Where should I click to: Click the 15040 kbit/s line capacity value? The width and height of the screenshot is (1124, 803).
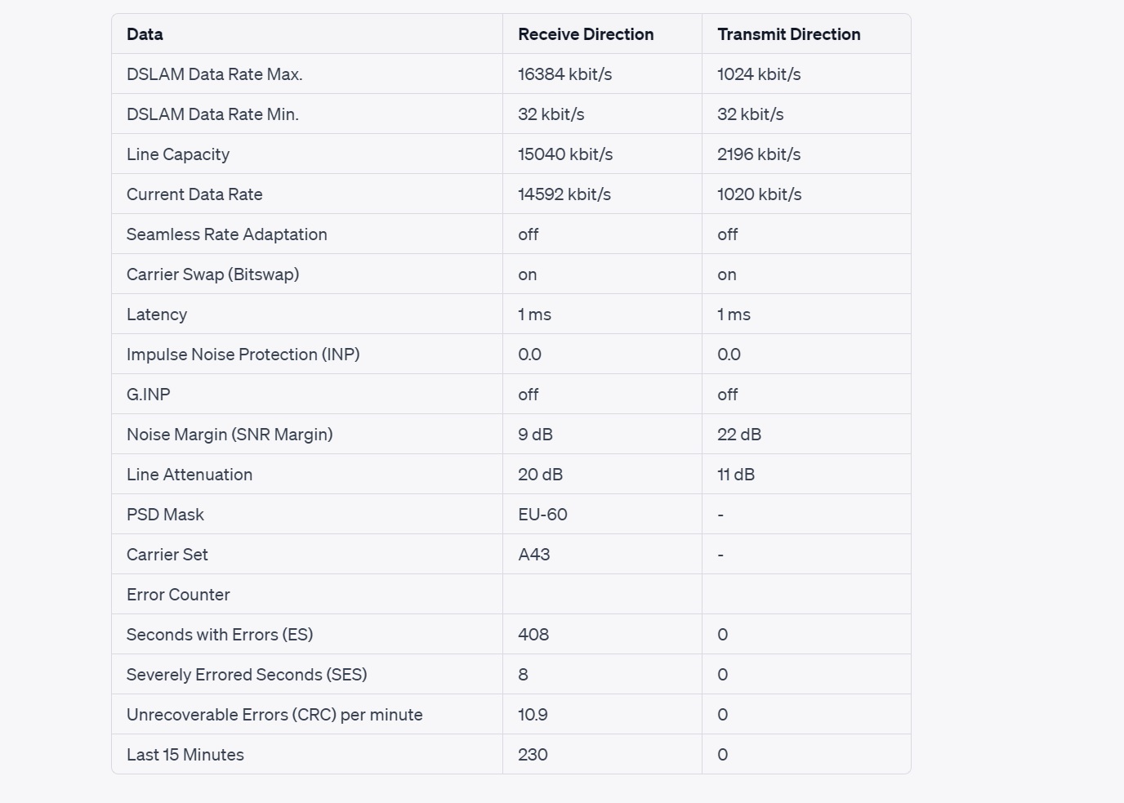pos(565,154)
